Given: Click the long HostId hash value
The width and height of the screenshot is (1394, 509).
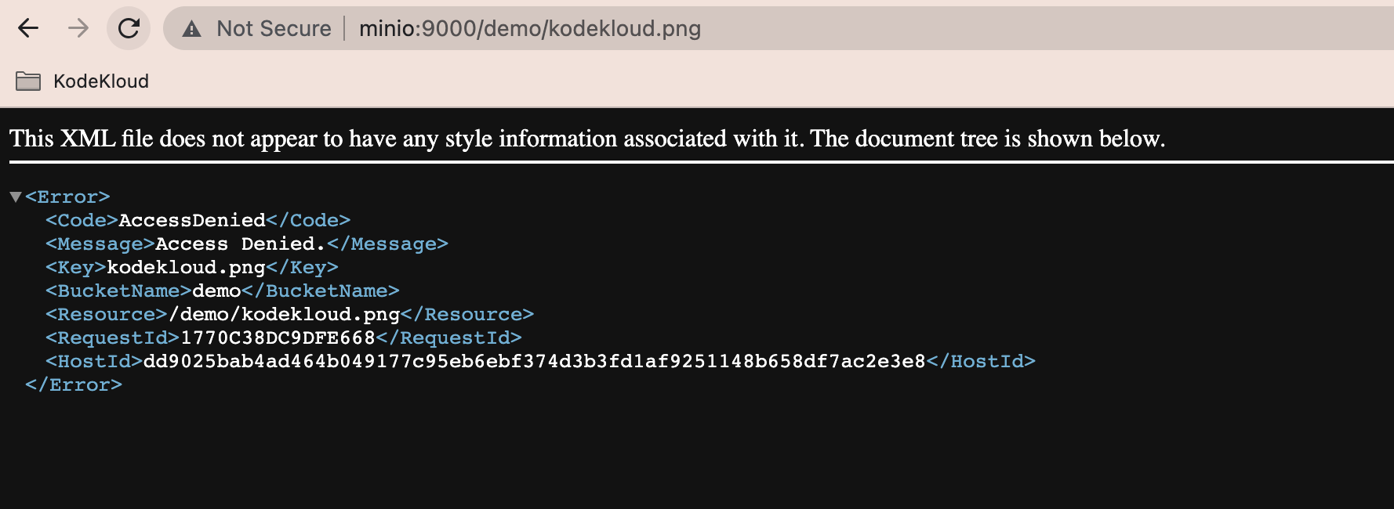Looking at the screenshot, I should 534,361.
